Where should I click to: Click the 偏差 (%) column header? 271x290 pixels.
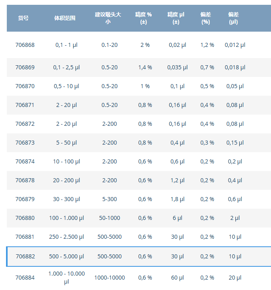point(206,18)
